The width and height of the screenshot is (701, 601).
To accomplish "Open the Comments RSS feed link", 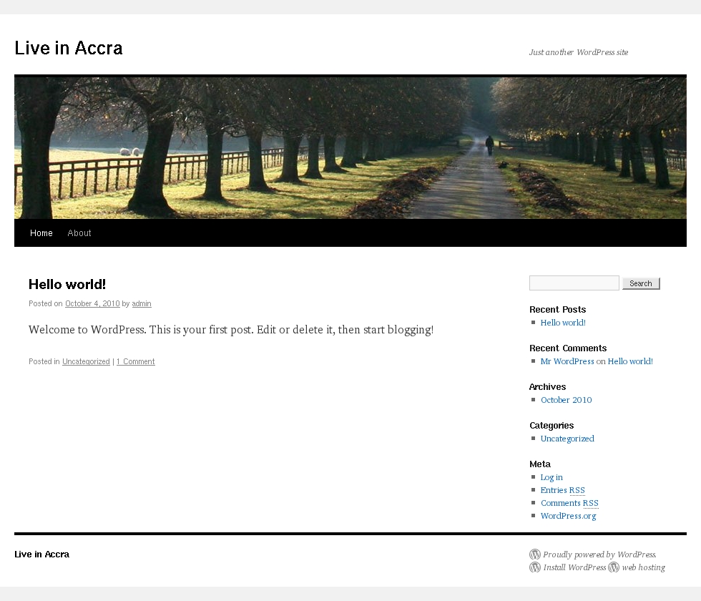I will (x=569, y=503).
